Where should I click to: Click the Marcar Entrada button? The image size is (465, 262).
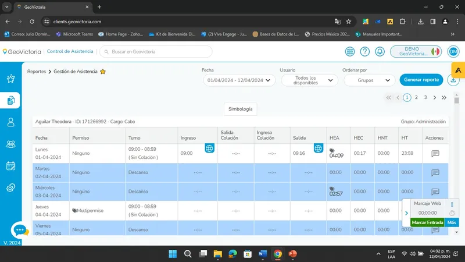click(x=427, y=222)
